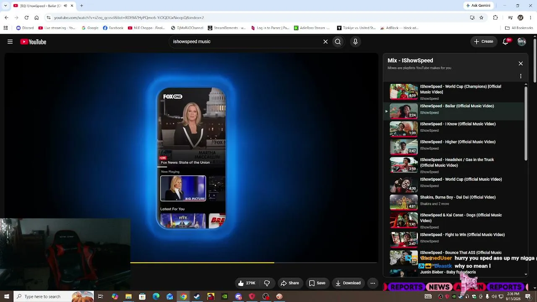Click the Create button
537x302 pixels.
click(483, 42)
